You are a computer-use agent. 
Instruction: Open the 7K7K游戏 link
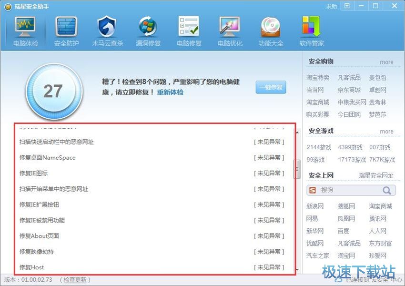pyautogui.click(x=382, y=160)
